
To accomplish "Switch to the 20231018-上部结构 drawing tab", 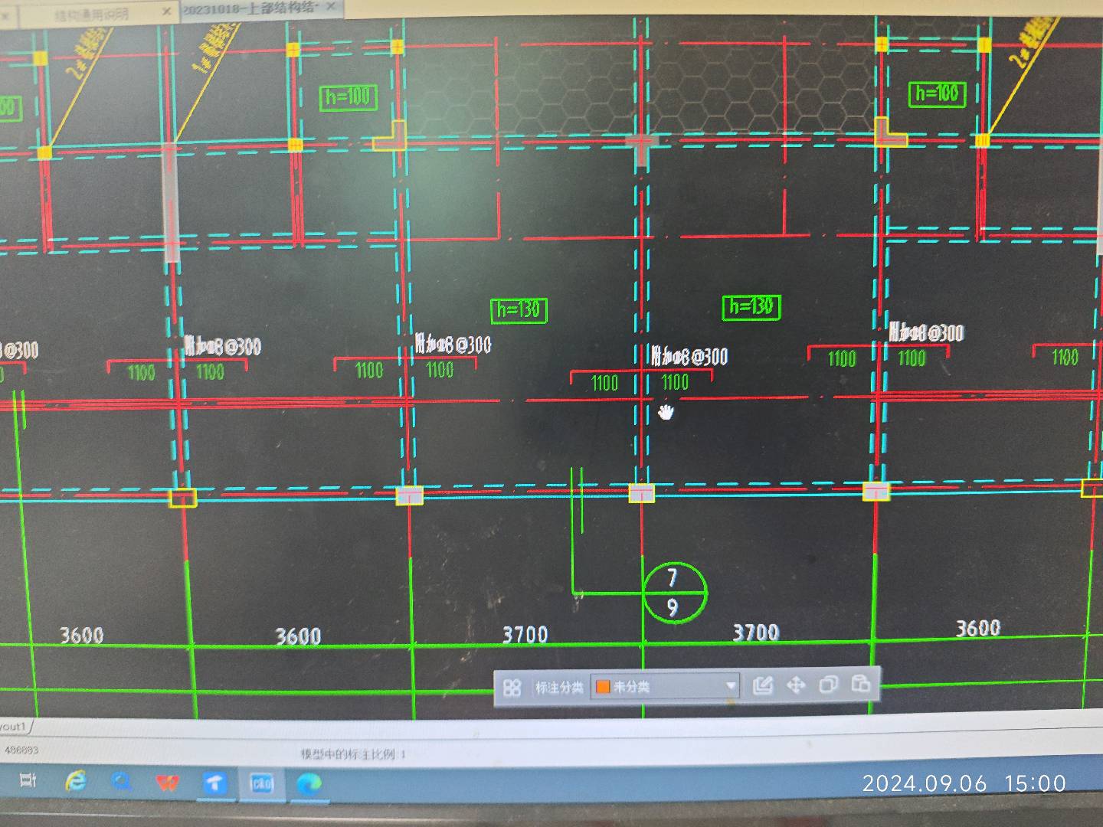I will pyautogui.click(x=250, y=8).
